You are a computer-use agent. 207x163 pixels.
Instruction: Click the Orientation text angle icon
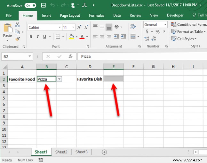117,27
